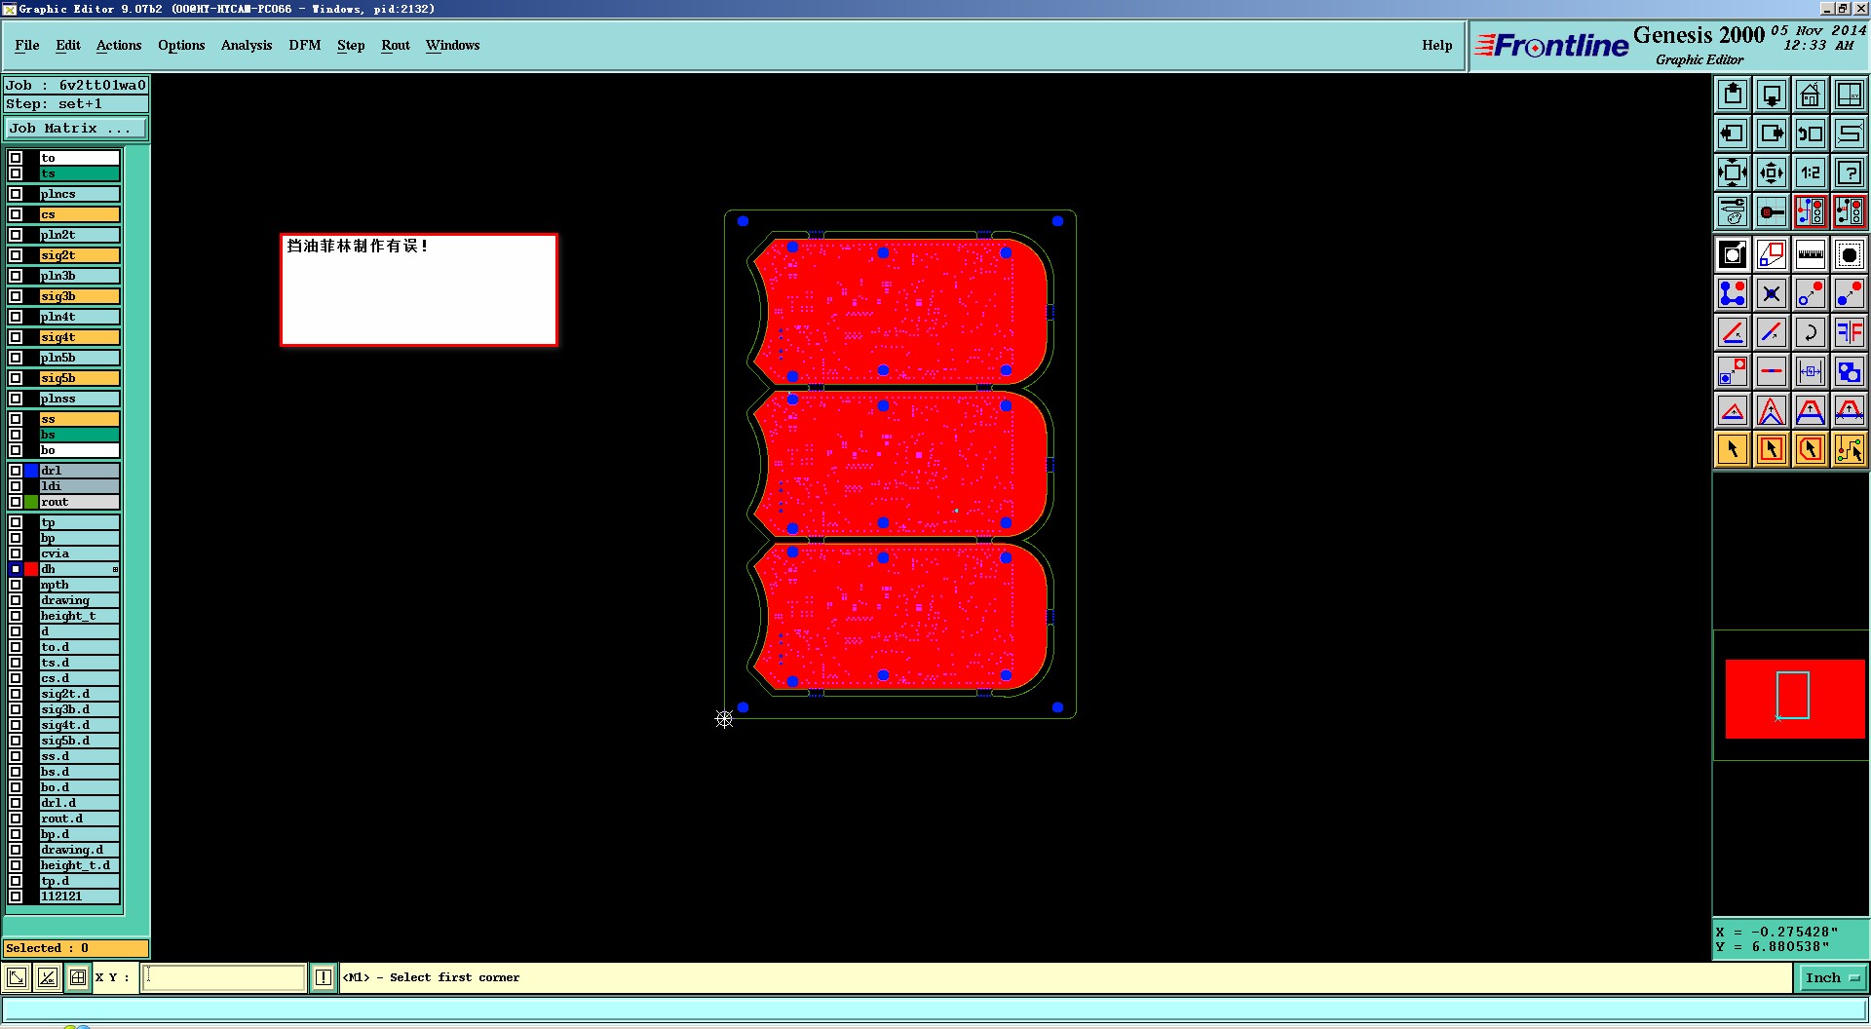This screenshot has height=1029, width=1871.
Task: Open the Inch units dropdown
Action: tap(1831, 978)
